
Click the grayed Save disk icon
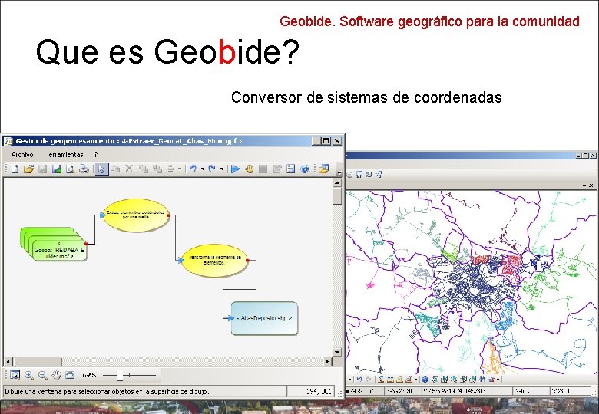(43, 169)
